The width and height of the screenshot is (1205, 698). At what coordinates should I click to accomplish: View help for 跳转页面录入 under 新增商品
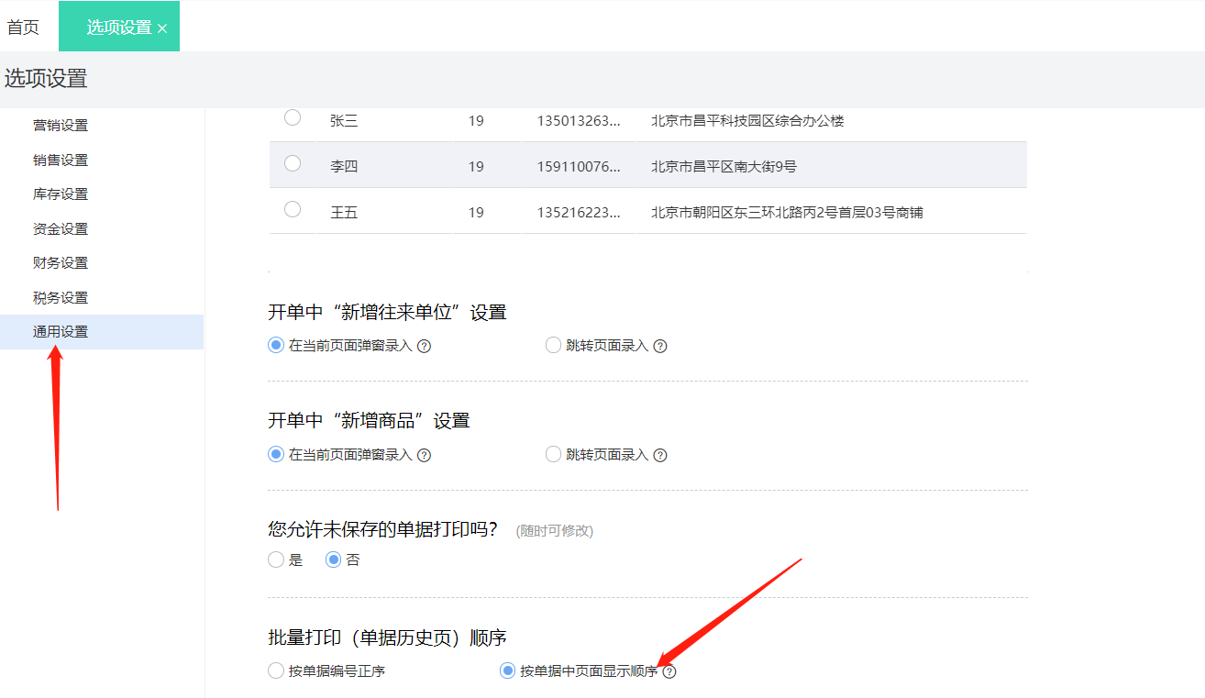tap(659, 454)
